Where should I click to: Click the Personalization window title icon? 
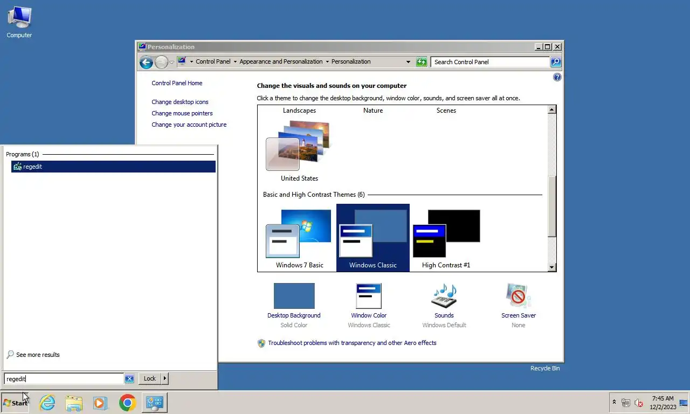(x=142, y=47)
